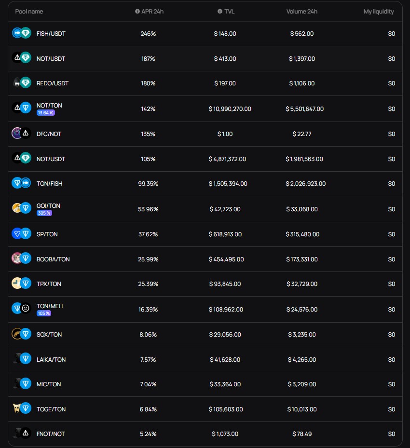Open the TPX/TON pool row
The width and height of the screenshot is (410, 448).
click(x=205, y=284)
